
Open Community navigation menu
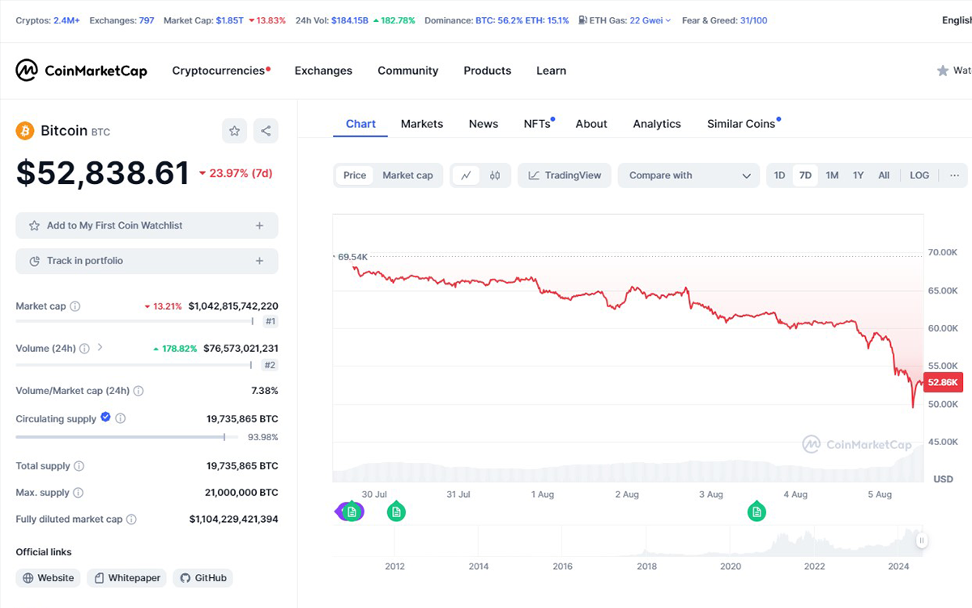point(407,71)
